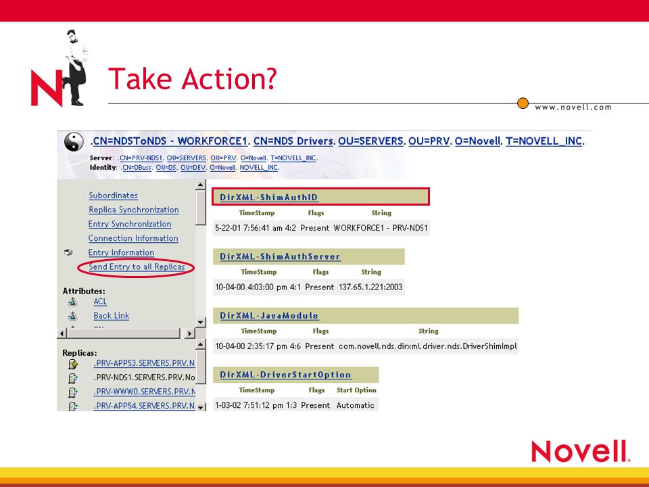Viewport: 649px width, 487px height.
Task: Click the '137.65.1.221:2003' string value
Action: [x=370, y=287]
